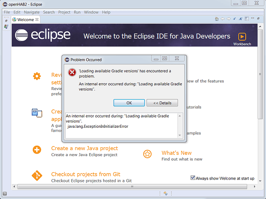
Task: Open Checkout projects from Git link
Action: click(x=86, y=174)
